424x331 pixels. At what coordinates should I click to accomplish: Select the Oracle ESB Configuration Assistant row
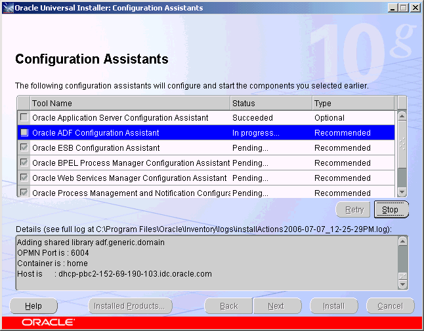pos(206,147)
